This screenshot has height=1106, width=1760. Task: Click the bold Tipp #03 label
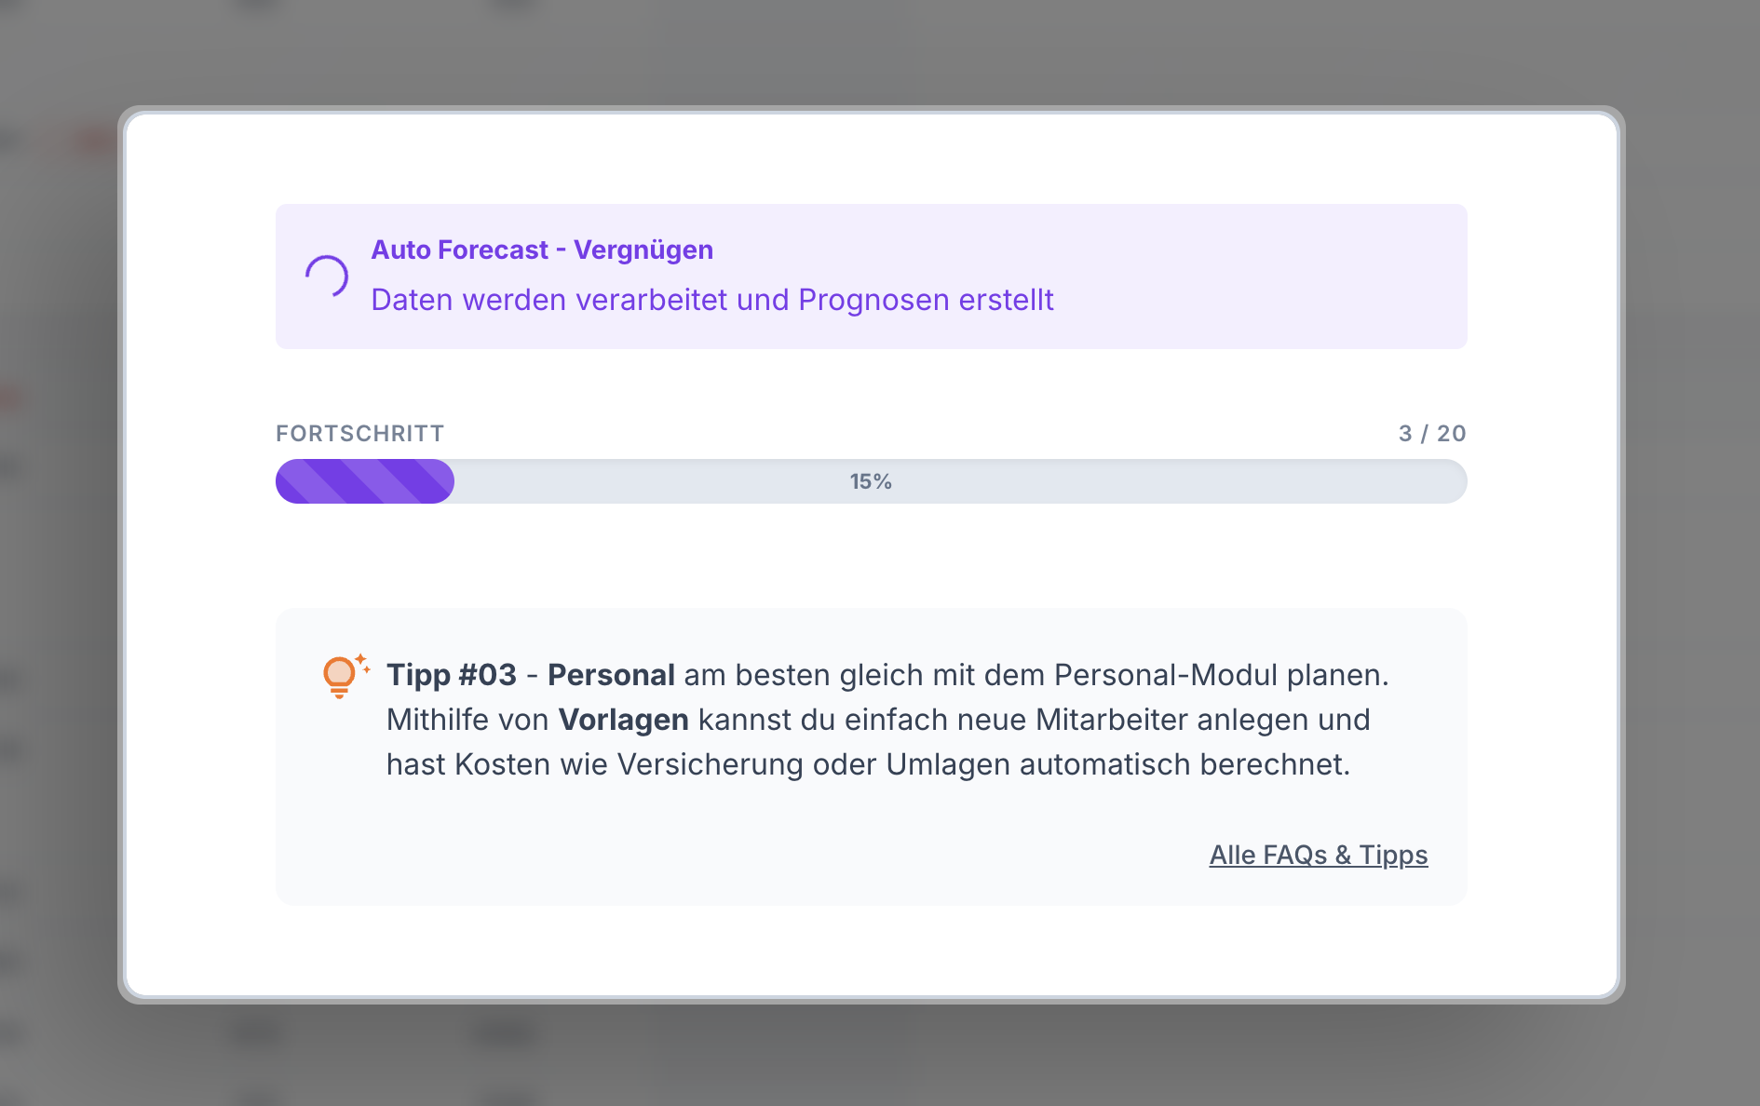click(x=451, y=675)
